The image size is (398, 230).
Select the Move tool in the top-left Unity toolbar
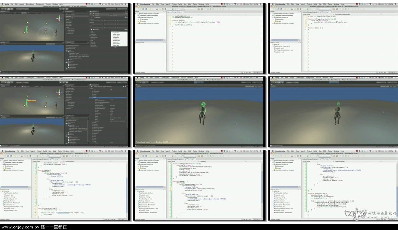pos(5,9)
